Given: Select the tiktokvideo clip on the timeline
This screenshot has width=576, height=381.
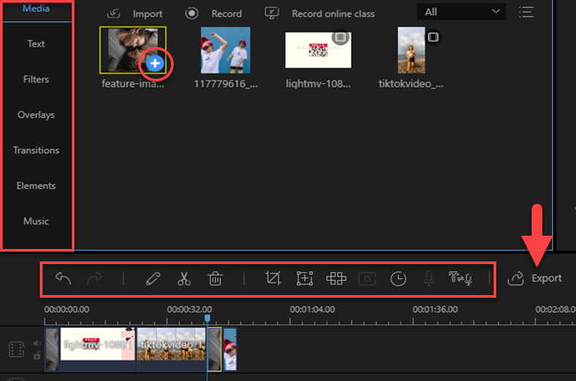Looking at the screenshot, I should (x=171, y=349).
